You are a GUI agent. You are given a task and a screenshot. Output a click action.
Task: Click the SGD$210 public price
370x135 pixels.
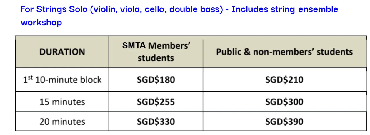pos(284,80)
